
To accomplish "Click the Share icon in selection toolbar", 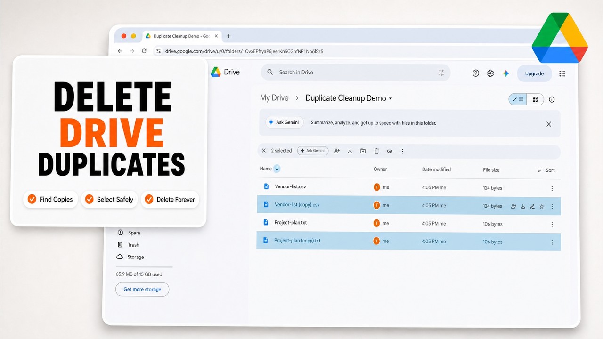I will 337,151.
